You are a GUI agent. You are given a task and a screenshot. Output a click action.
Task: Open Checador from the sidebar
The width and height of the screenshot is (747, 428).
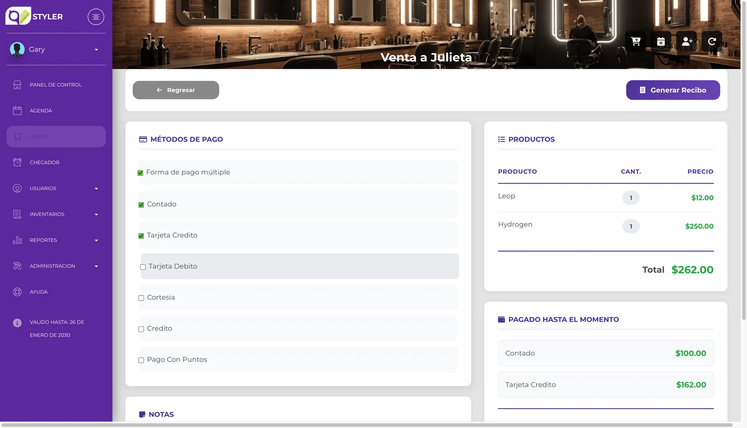click(56, 162)
